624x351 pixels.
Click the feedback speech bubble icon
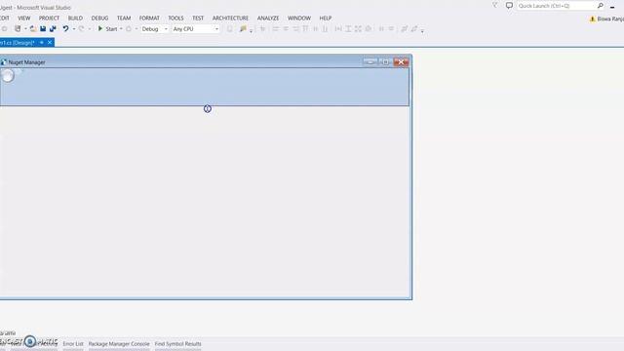(509, 6)
